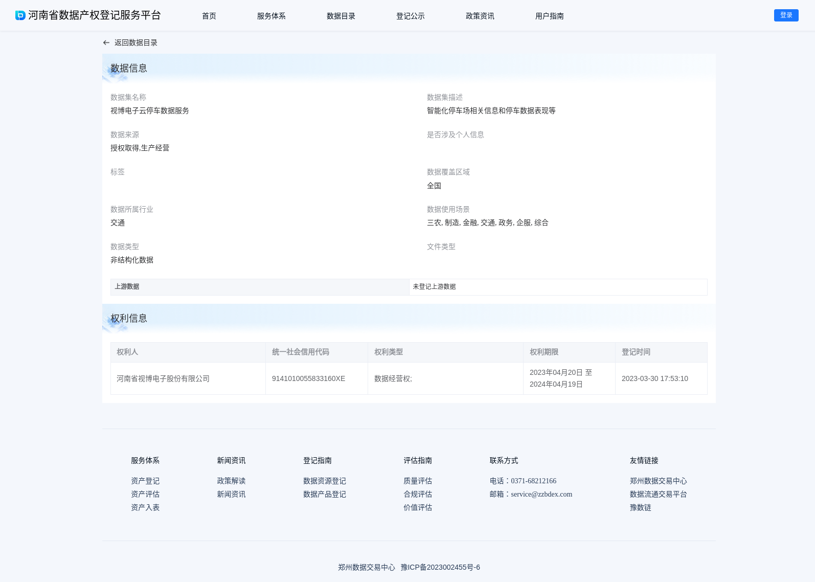Click the 统一社会信用代码 column header

[x=316, y=352]
